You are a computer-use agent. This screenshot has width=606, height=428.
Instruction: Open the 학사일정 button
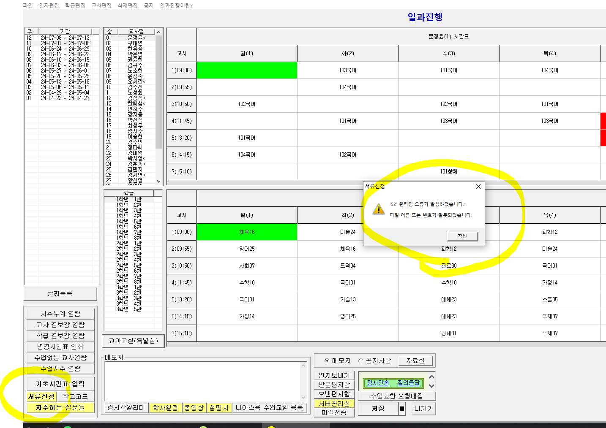(x=165, y=407)
